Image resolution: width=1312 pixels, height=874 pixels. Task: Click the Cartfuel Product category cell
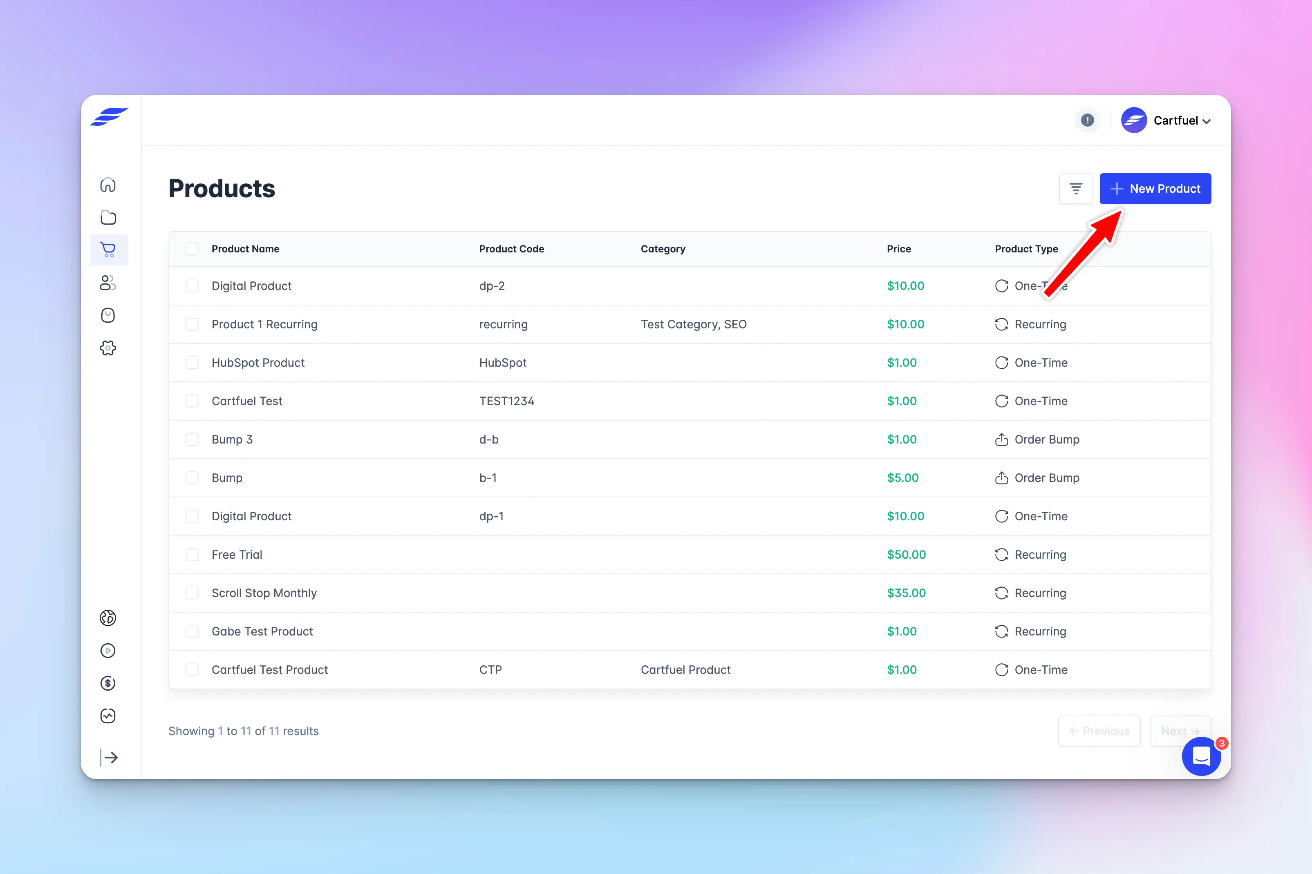point(685,670)
